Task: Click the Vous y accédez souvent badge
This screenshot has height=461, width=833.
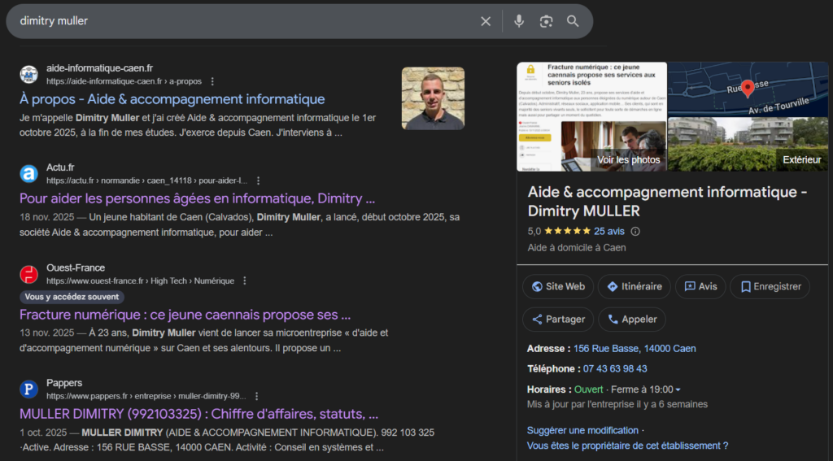Action: point(72,298)
